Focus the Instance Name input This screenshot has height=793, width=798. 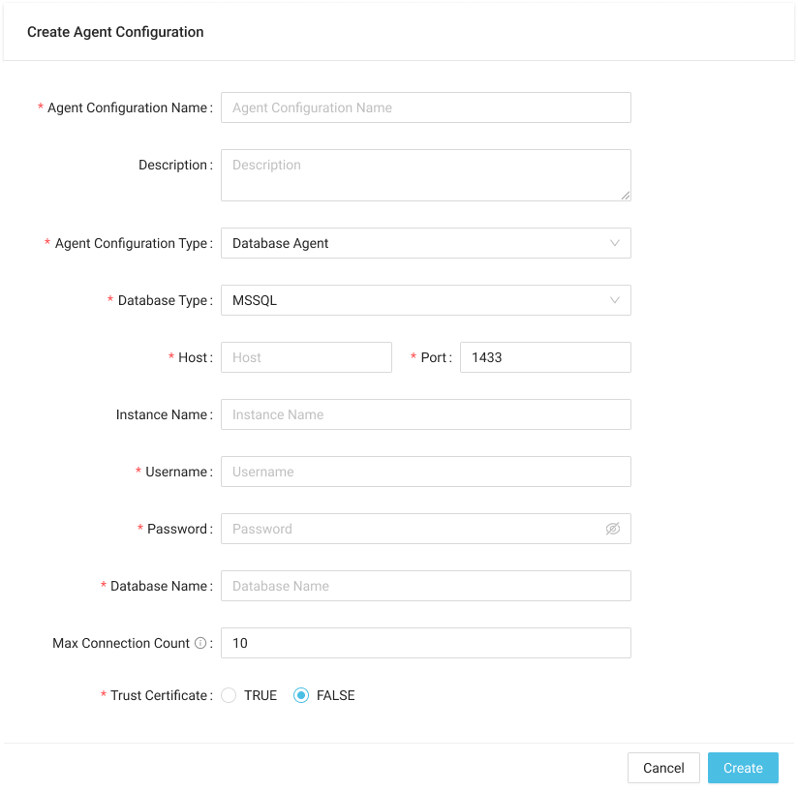[425, 414]
